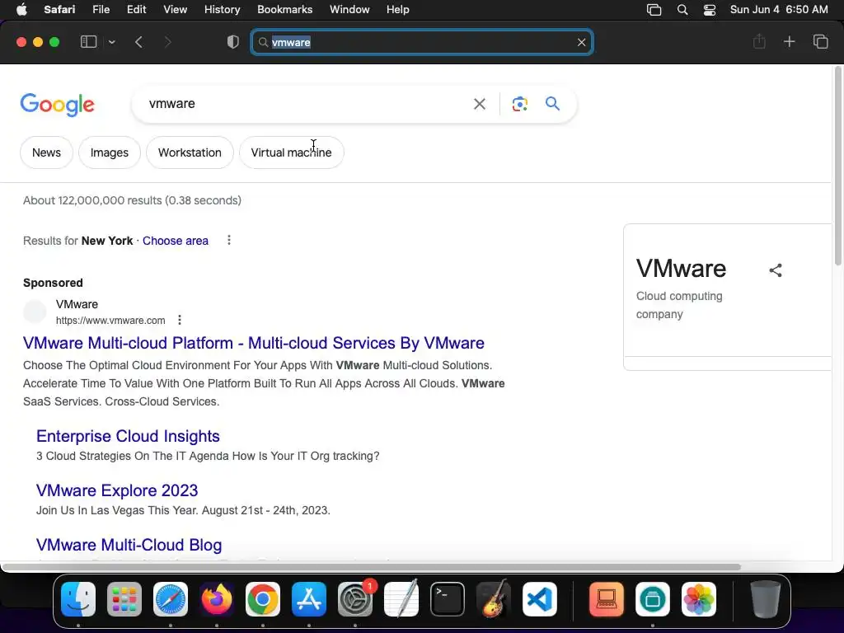
Task: Clear the Google search query
Action: (x=480, y=104)
